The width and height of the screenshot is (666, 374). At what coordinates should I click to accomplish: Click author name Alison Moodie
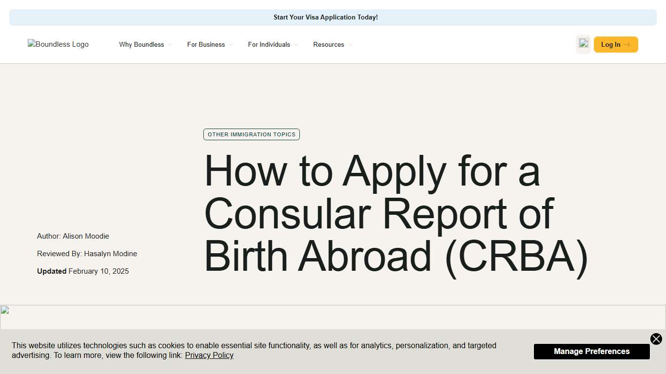point(86,236)
